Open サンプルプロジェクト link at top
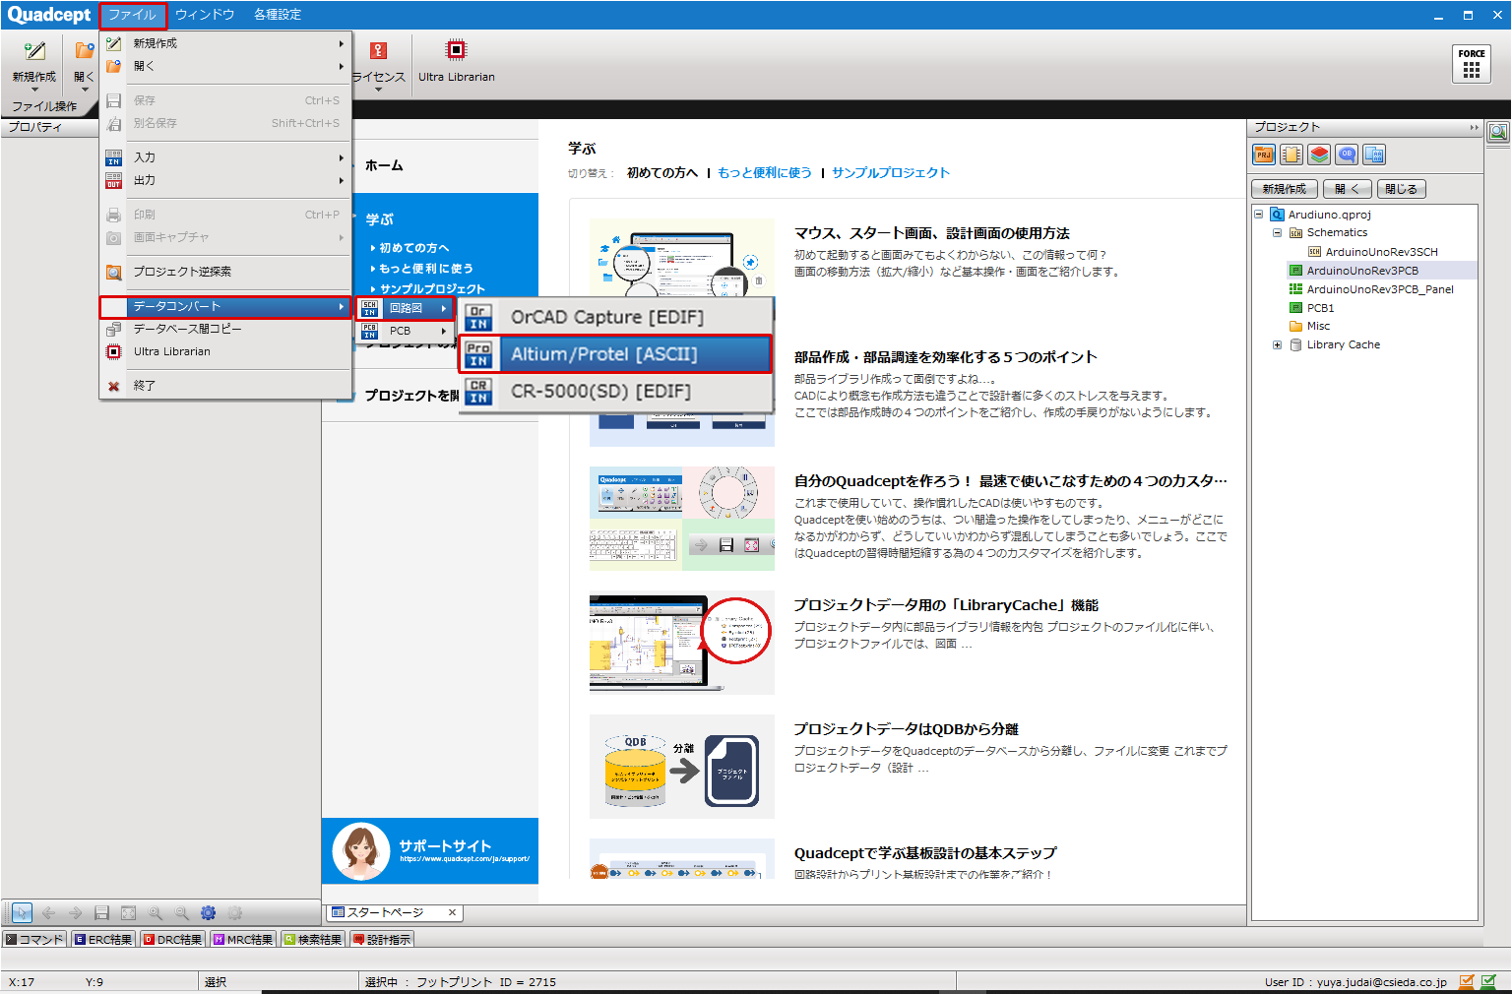 [891, 172]
